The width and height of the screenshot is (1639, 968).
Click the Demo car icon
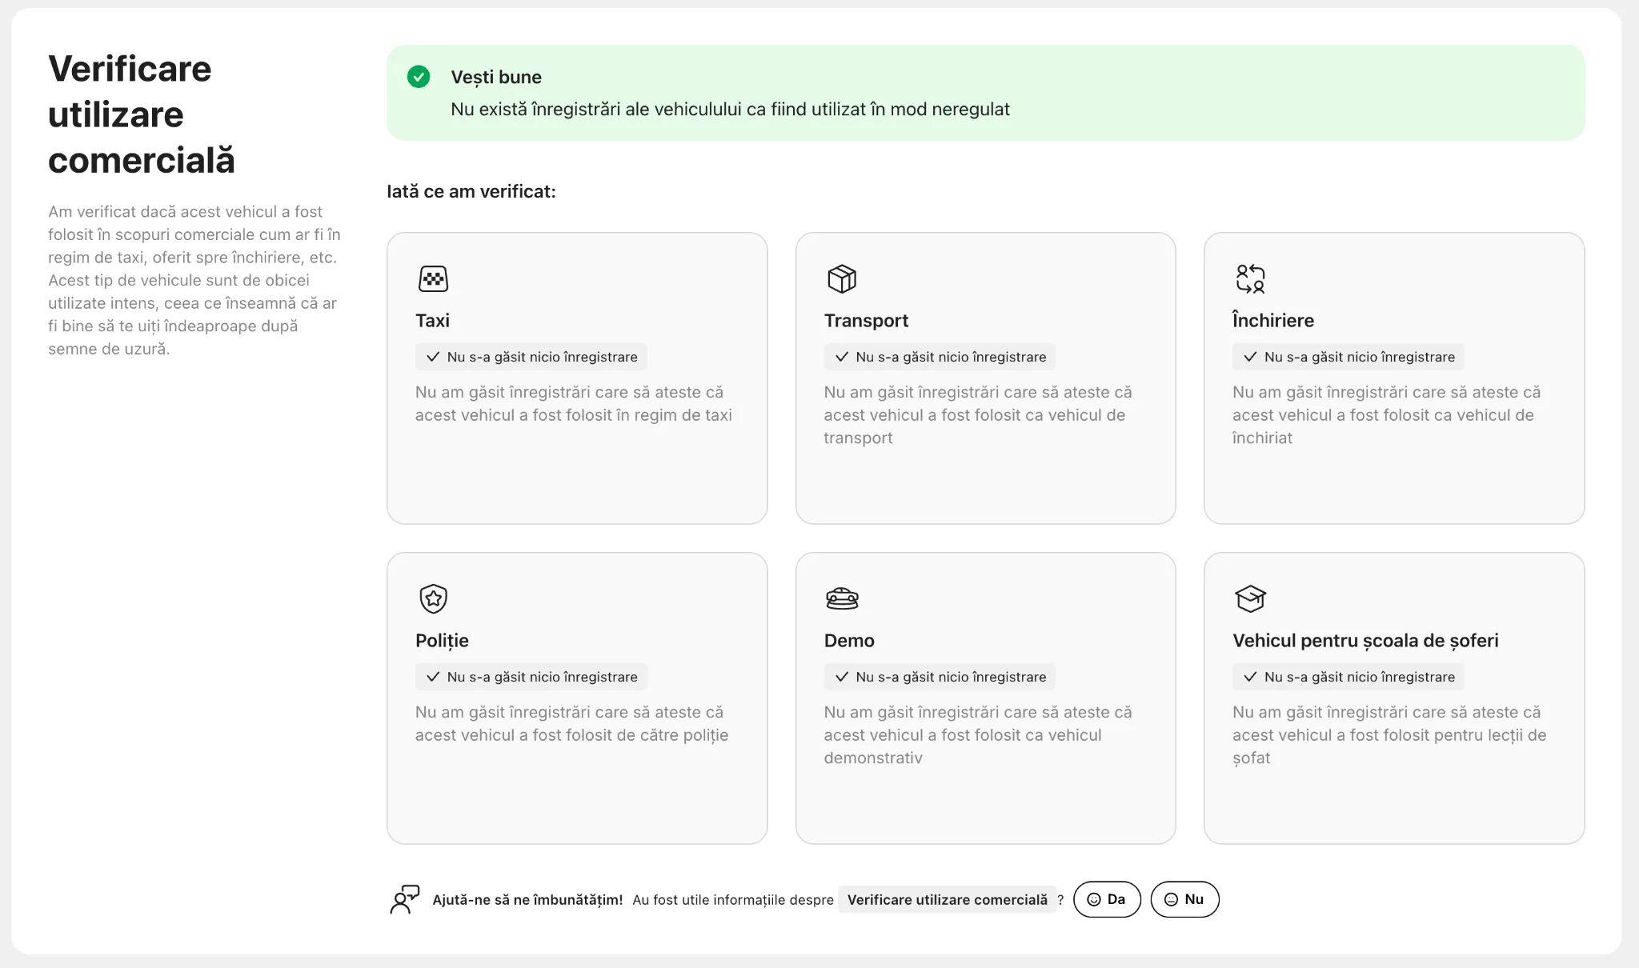841,598
